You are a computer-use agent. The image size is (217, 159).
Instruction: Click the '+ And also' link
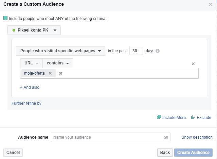(x=30, y=87)
